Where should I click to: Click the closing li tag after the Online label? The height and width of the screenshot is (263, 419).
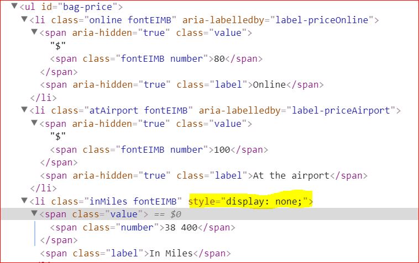41,98
